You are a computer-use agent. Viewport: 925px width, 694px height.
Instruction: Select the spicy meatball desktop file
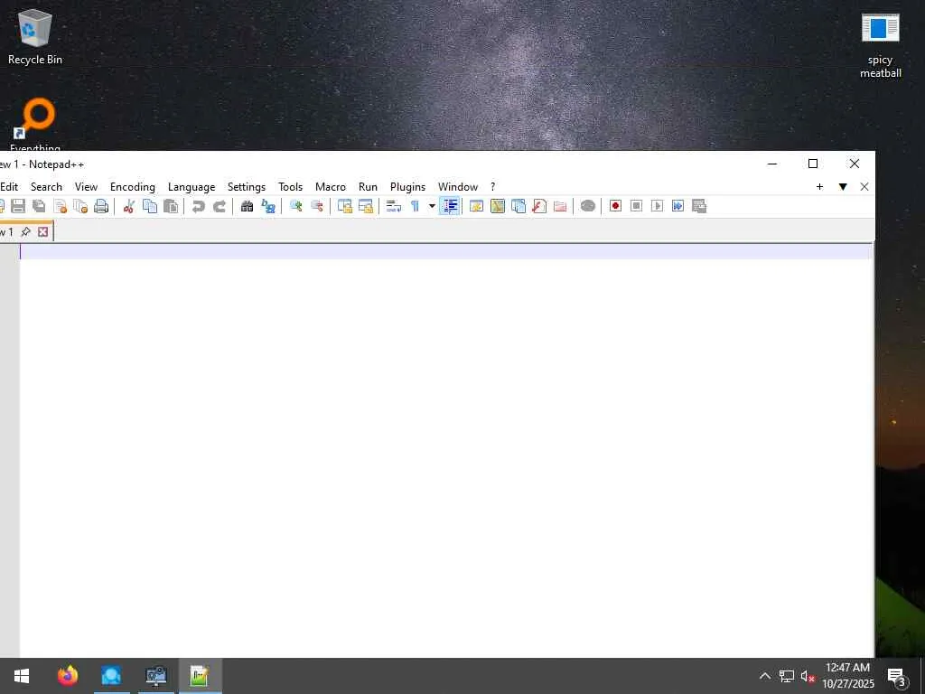click(880, 46)
